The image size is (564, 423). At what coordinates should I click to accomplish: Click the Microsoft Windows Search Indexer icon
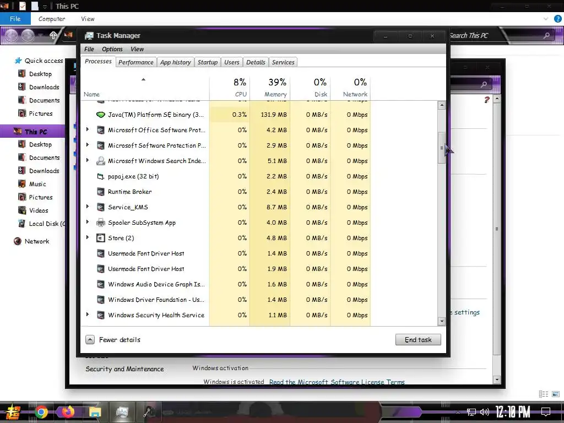(101, 161)
